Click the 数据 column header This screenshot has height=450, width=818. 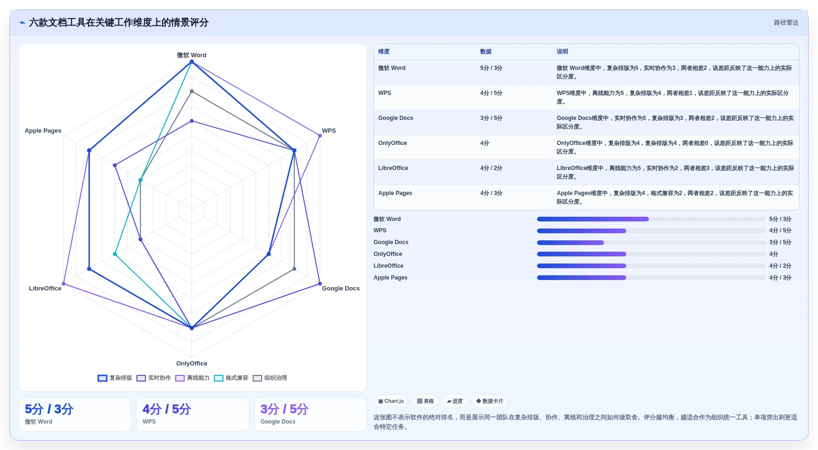(x=486, y=51)
